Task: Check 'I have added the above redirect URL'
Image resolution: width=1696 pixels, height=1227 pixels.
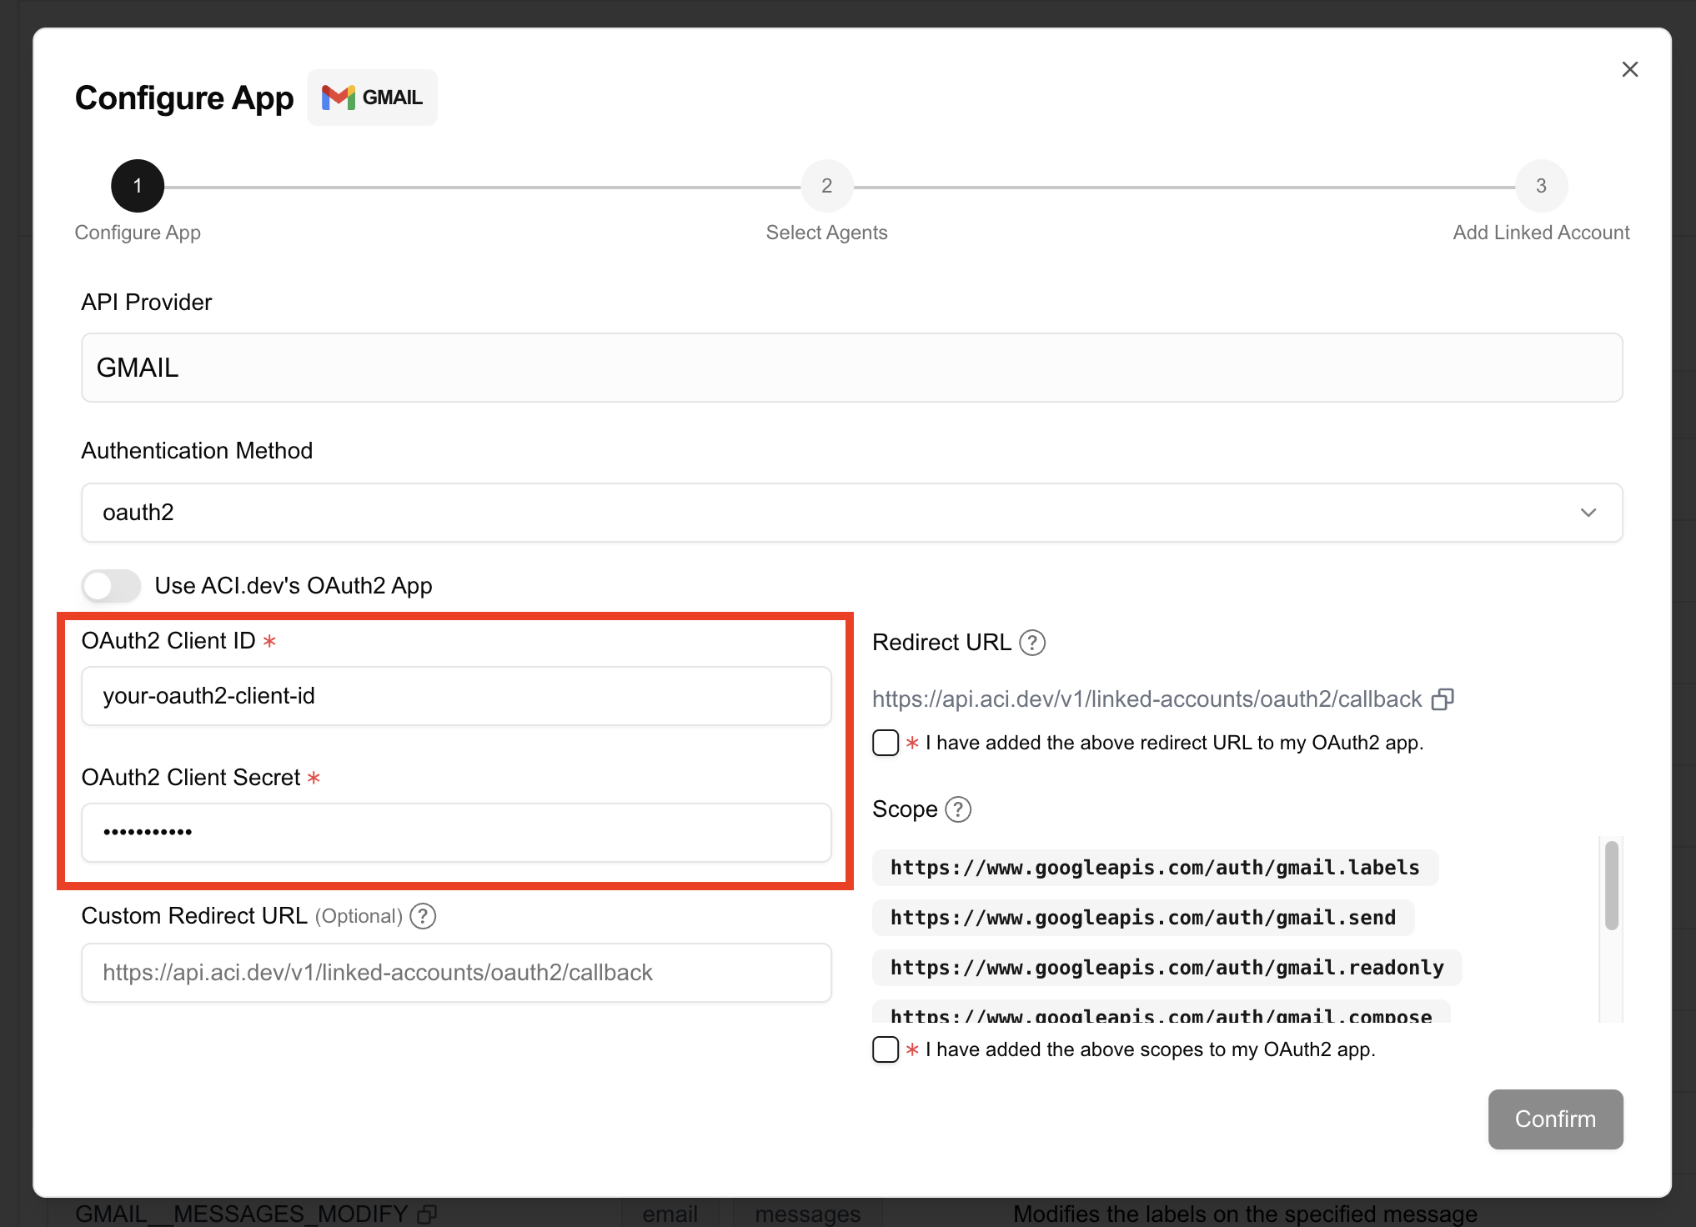Action: pos(886,743)
